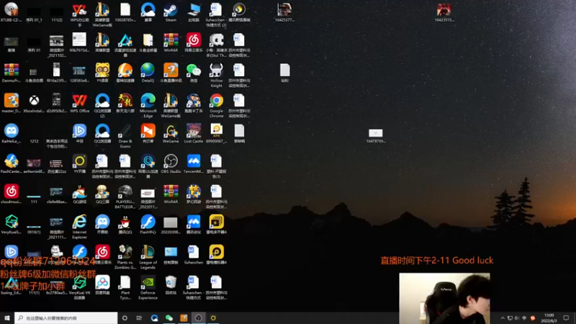Screen dimensions: 576x324
Task: Select the Detail() globe icon
Action: (148, 73)
